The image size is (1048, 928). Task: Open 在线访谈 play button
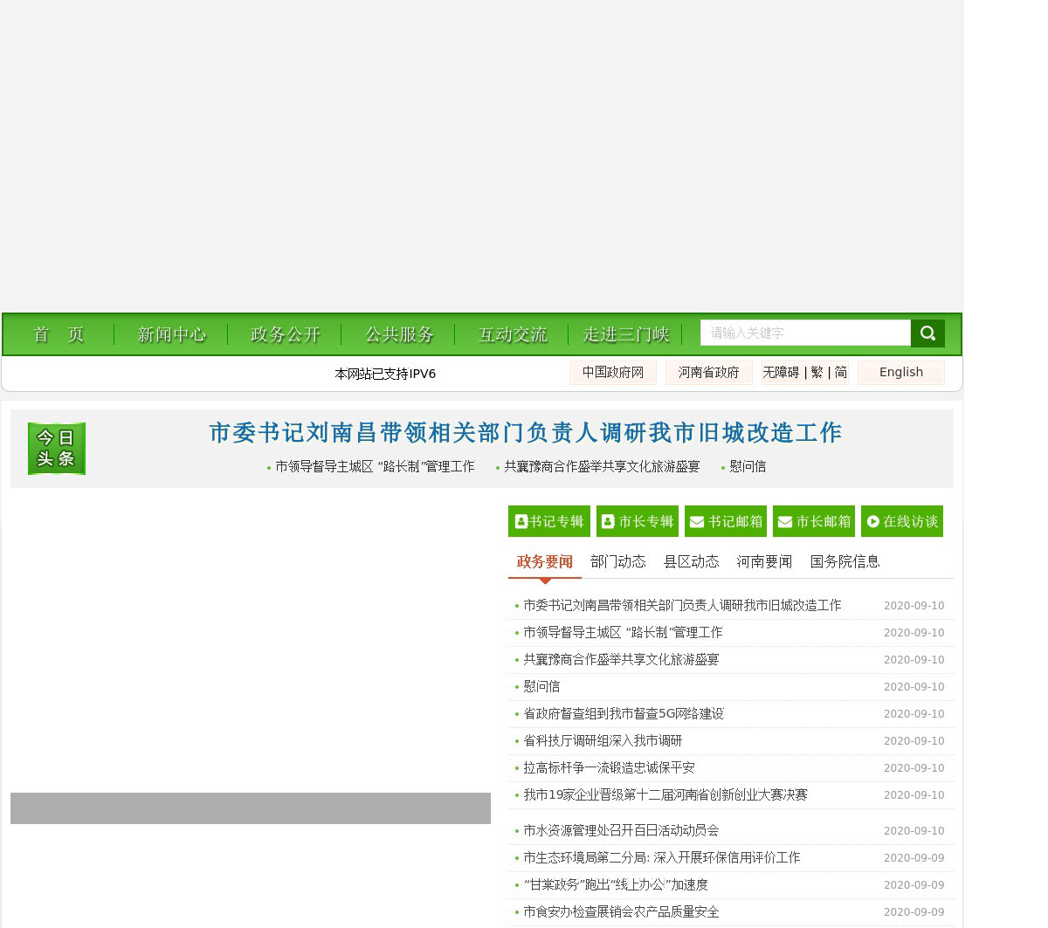point(902,521)
